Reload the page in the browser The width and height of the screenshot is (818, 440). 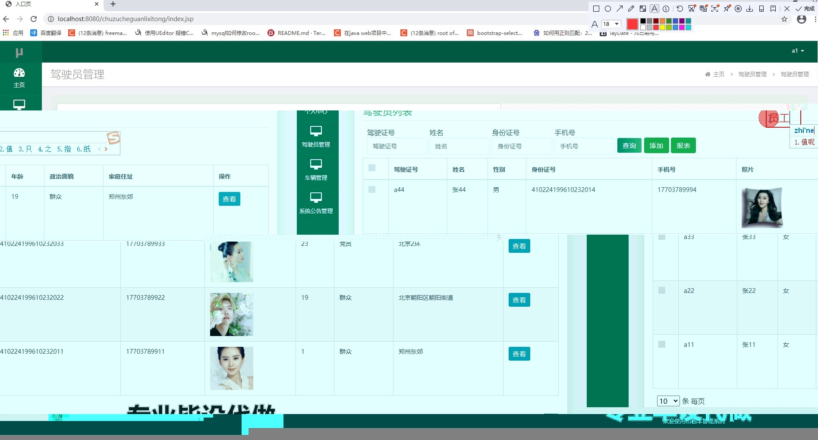pos(34,19)
